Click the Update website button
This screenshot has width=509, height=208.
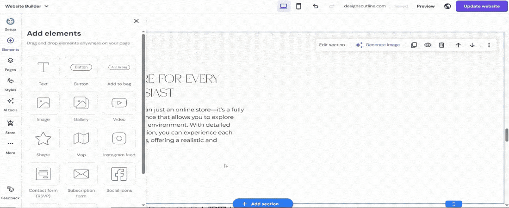(x=481, y=6)
